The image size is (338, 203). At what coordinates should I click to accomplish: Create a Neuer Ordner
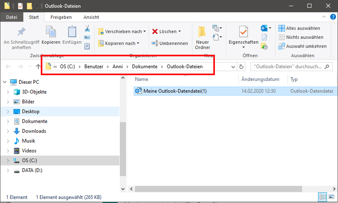point(202,38)
